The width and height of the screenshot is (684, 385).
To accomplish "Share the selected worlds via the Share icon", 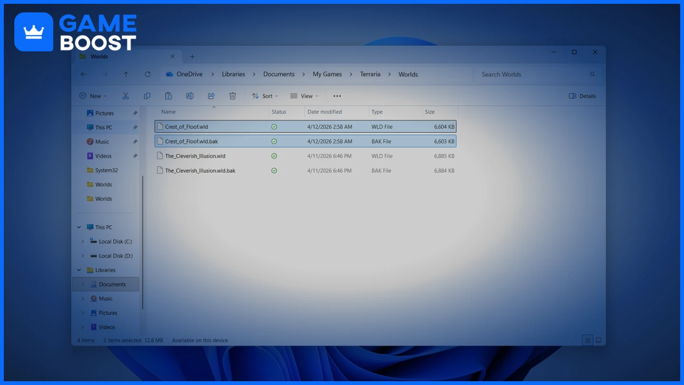I will (211, 96).
